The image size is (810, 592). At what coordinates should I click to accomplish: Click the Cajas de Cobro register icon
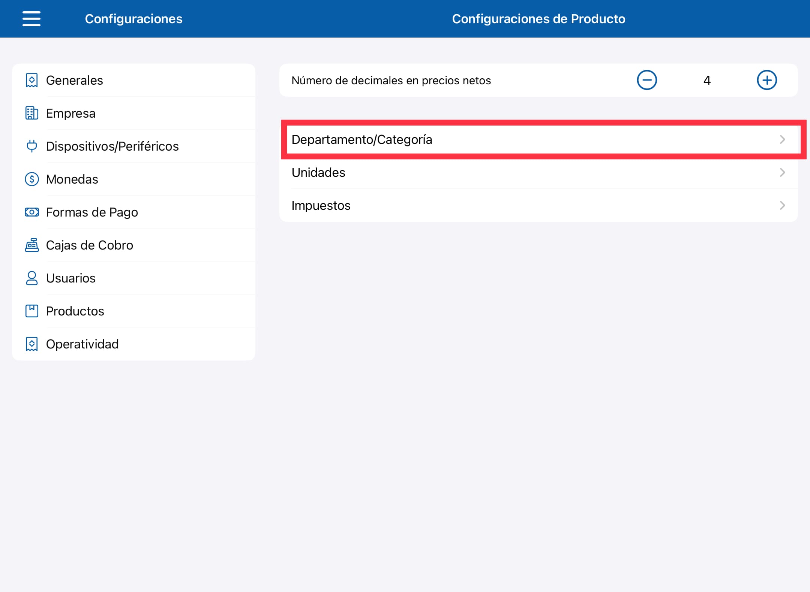coord(32,245)
